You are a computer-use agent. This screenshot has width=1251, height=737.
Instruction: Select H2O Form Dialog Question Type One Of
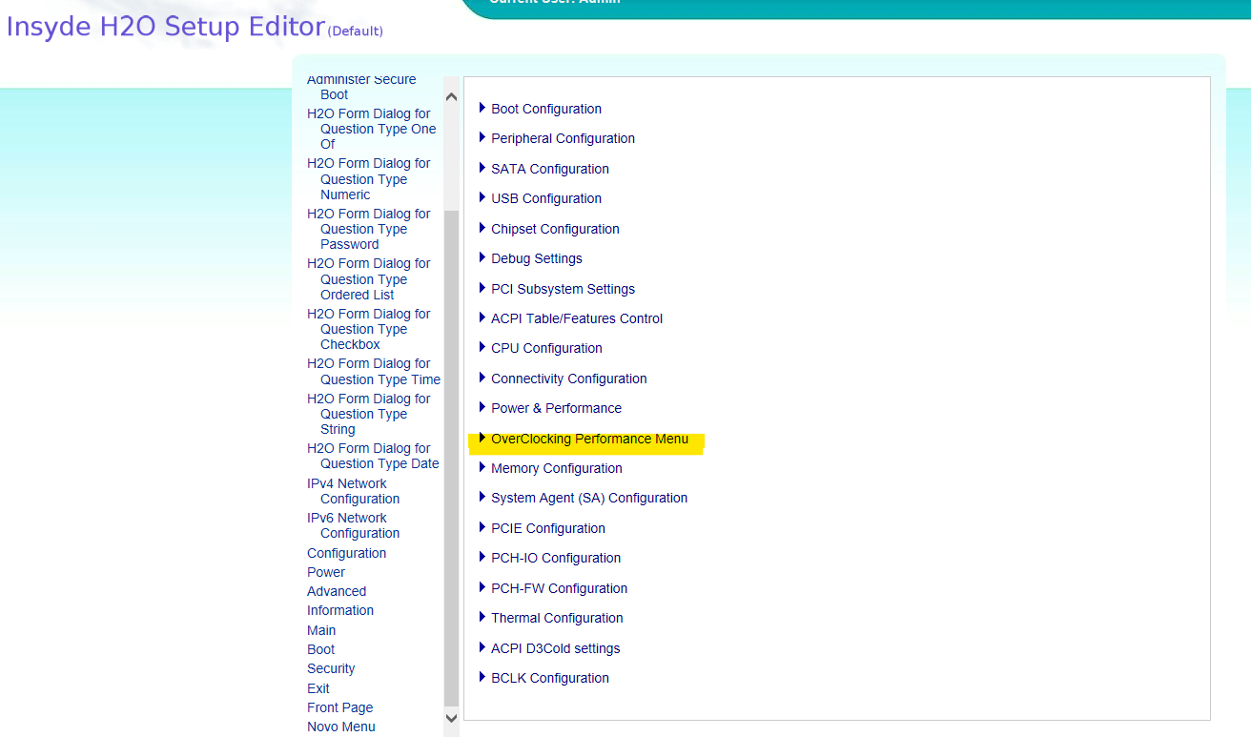point(372,129)
